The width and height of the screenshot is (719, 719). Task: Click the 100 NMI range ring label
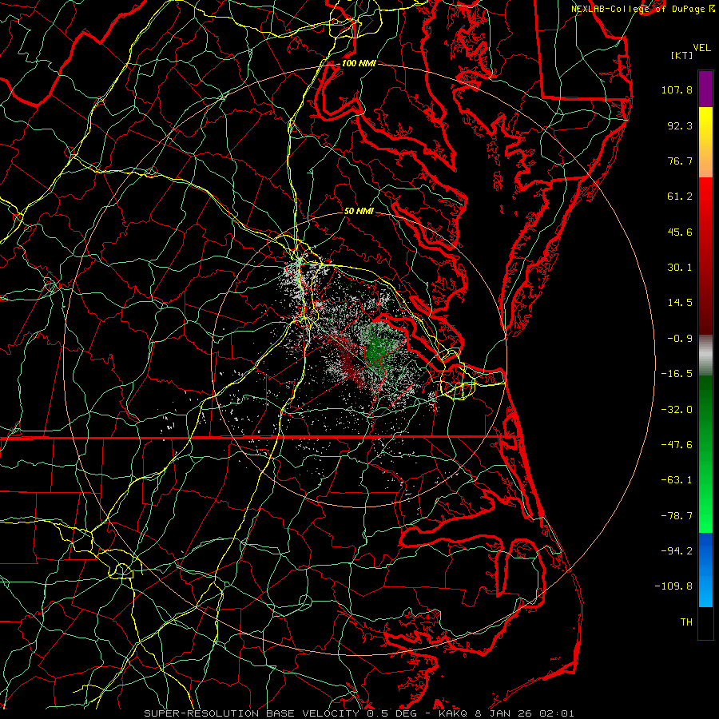pos(359,63)
